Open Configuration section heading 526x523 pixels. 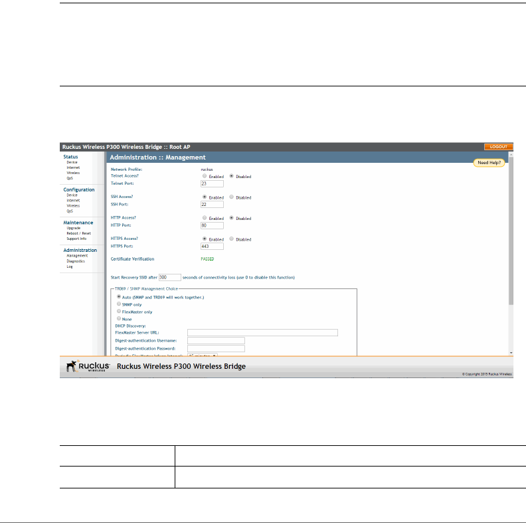(x=79, y=189)
